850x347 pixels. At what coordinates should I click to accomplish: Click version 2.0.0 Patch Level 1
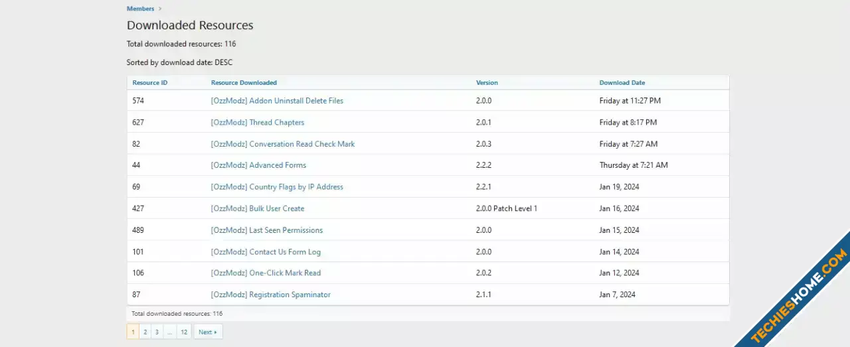click(x=507, y=208)
